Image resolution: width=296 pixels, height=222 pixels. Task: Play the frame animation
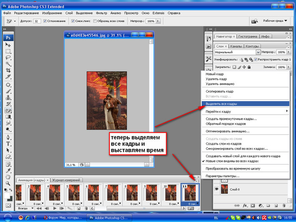click(55, 208)
